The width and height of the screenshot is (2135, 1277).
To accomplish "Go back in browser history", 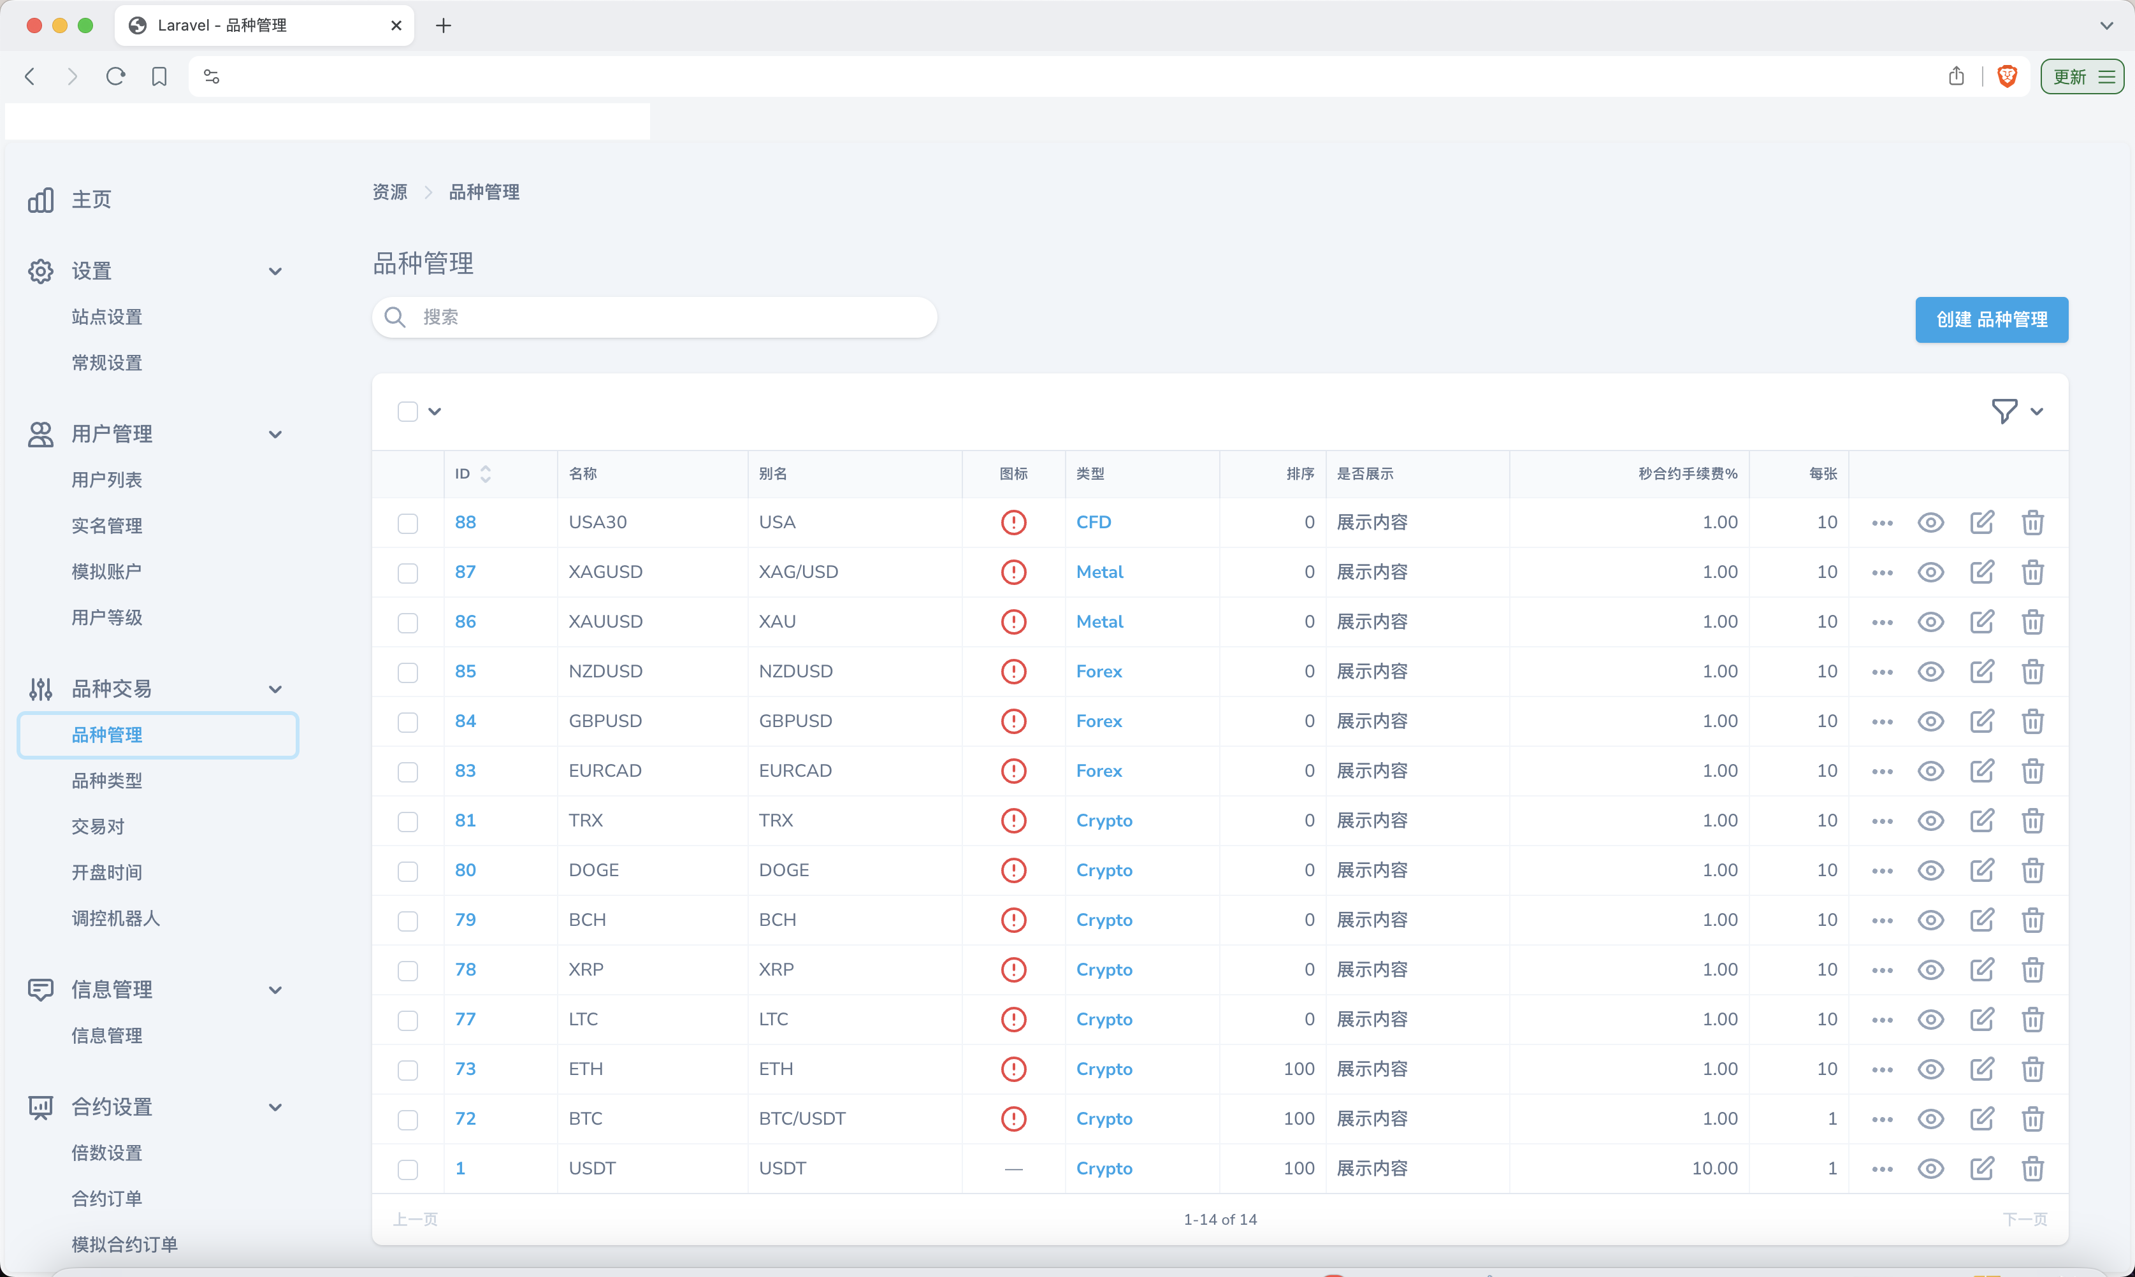I will tap(30, 76).
